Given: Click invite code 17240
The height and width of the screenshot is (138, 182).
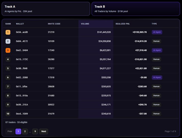Looking at the screenshot, I should (x=51, y=50).
